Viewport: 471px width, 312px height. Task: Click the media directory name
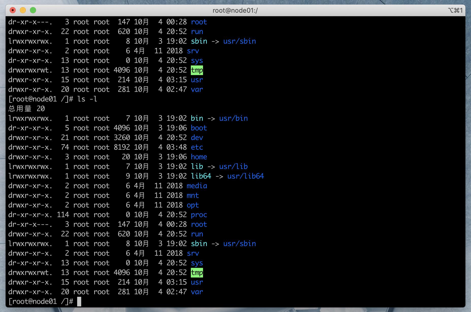pos(197,186)
